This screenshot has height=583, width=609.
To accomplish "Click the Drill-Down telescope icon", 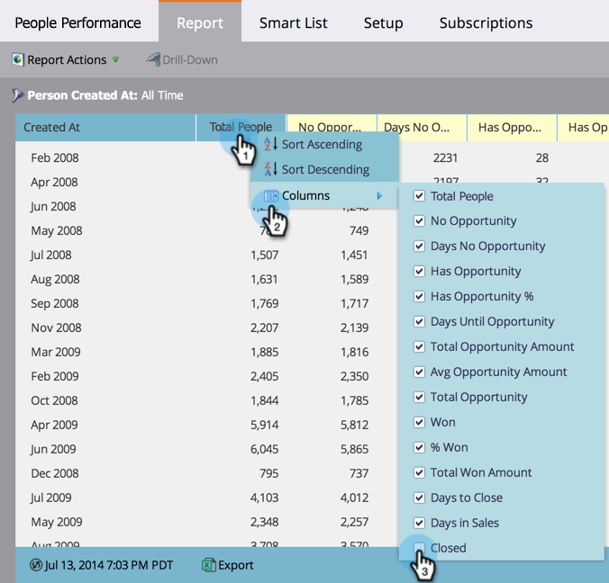I will [x=153, y=59].
